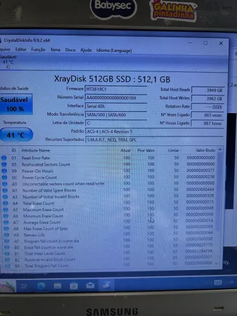The image size is (237, 316).
Task: Select the Power-On Hours row text
Action: coord(37,171)
